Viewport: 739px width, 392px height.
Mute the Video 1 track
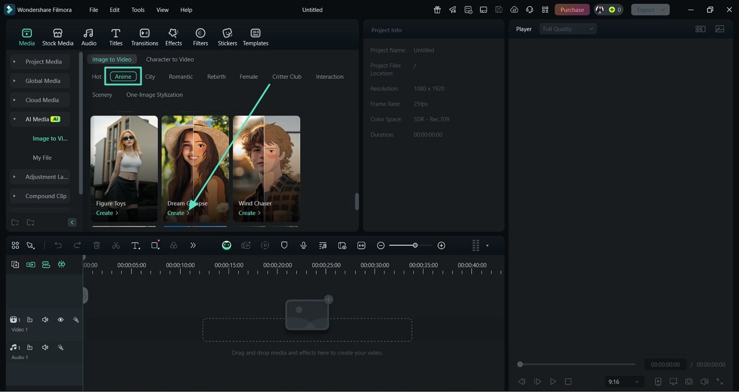pyautogui.click(x=45, y=320)
